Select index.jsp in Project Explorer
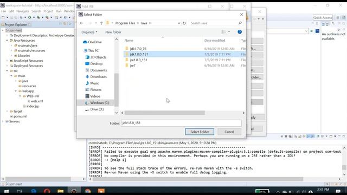This screenshot has width=347, height=195. tap(31, 106)
